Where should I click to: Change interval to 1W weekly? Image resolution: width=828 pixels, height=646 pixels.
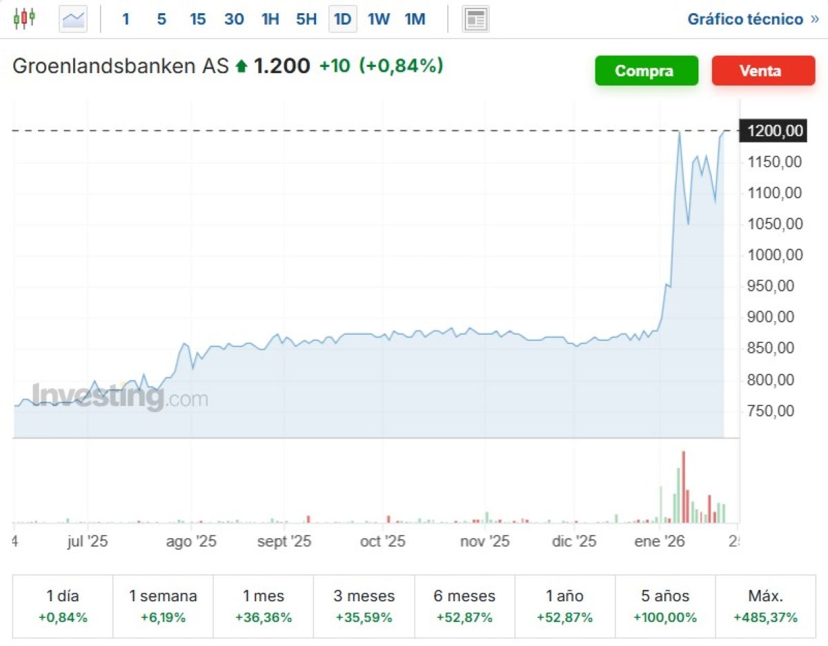coord(378,19)
